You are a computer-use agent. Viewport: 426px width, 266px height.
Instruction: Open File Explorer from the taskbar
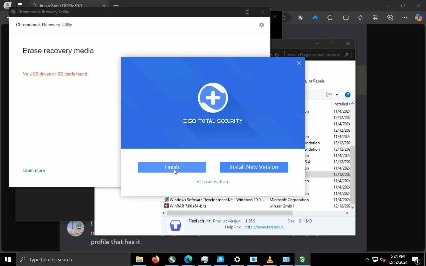139,259
